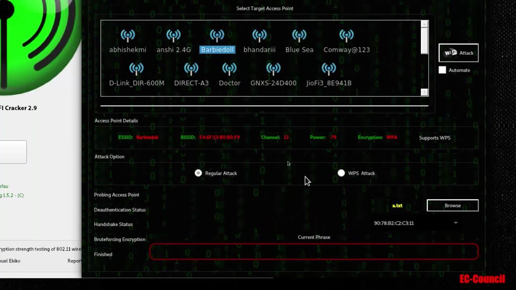Screen dimensions: 516x290
Task: Choose the Blue Sea access point icon
Action: coord(299,35)
